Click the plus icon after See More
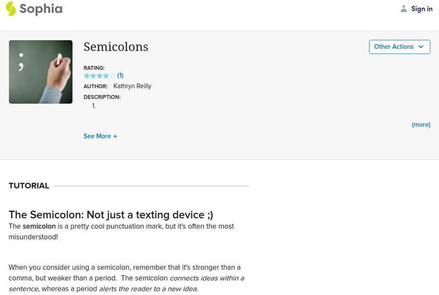This screenshot has width=439, height=295. click(115, 136)
